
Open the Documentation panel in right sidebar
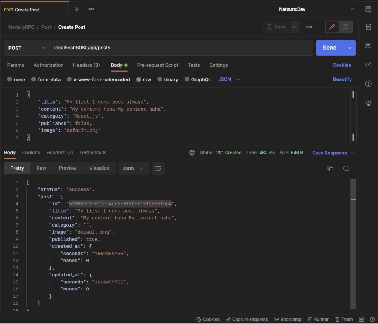point(368,27)
